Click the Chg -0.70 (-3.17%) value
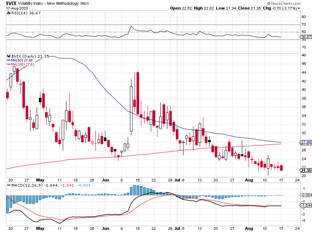Image resolution: width=312 pixels, height=232 pixels. pos(280,8)
